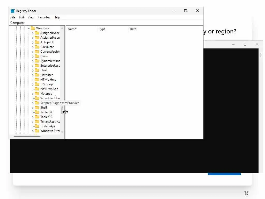Click the Tablet PC folder icon
265x199 pixels.
[37, 112]
